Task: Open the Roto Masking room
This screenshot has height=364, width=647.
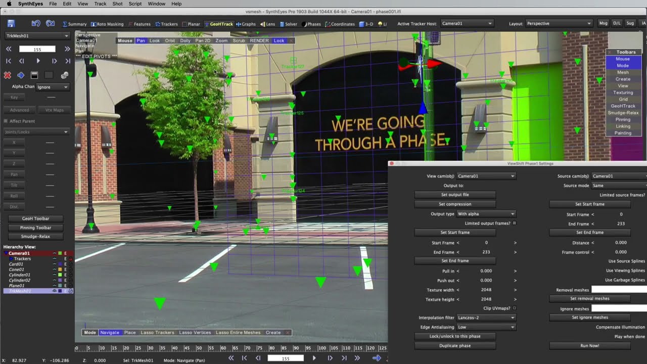Action: click(107, 24)
